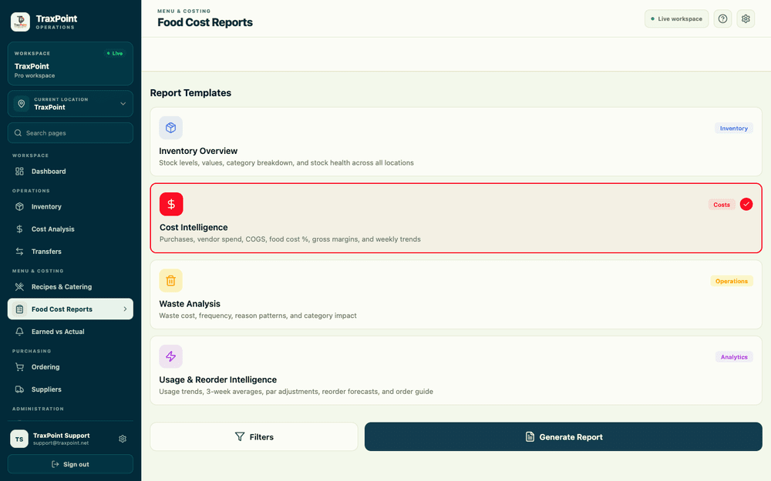Image resolution: width=771 pixels, height=481 pixels.
Task: Click the location pin icon
Action: click(x=21, y=104)
